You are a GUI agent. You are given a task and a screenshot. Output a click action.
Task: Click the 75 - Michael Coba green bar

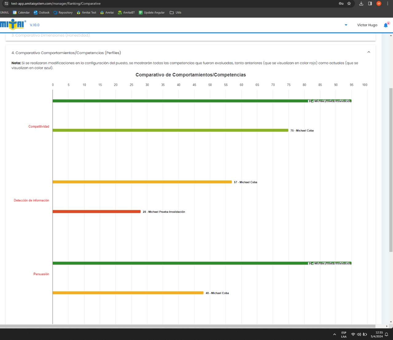[170, 130]
